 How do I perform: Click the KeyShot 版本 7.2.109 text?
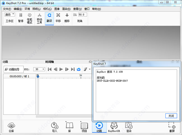point(110,72)
